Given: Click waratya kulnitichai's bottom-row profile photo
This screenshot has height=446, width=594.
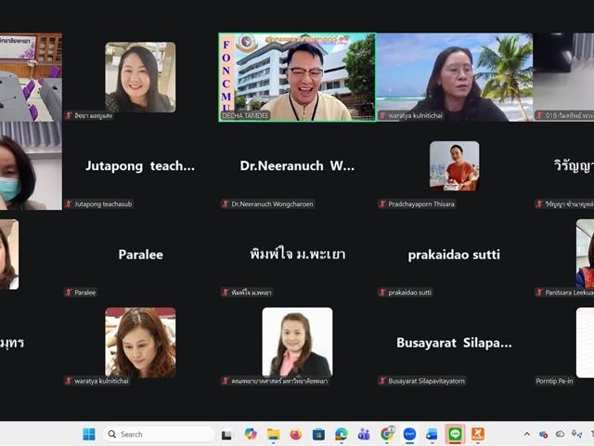Looking at the screenshot, I should pyautogui.click(x=140, y=343).
